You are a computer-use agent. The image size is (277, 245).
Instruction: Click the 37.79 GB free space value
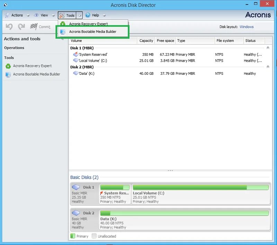click(167, 73)
